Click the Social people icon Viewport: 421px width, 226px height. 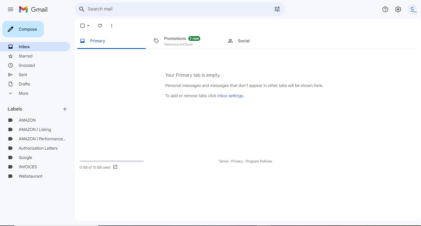click(230, 41)
